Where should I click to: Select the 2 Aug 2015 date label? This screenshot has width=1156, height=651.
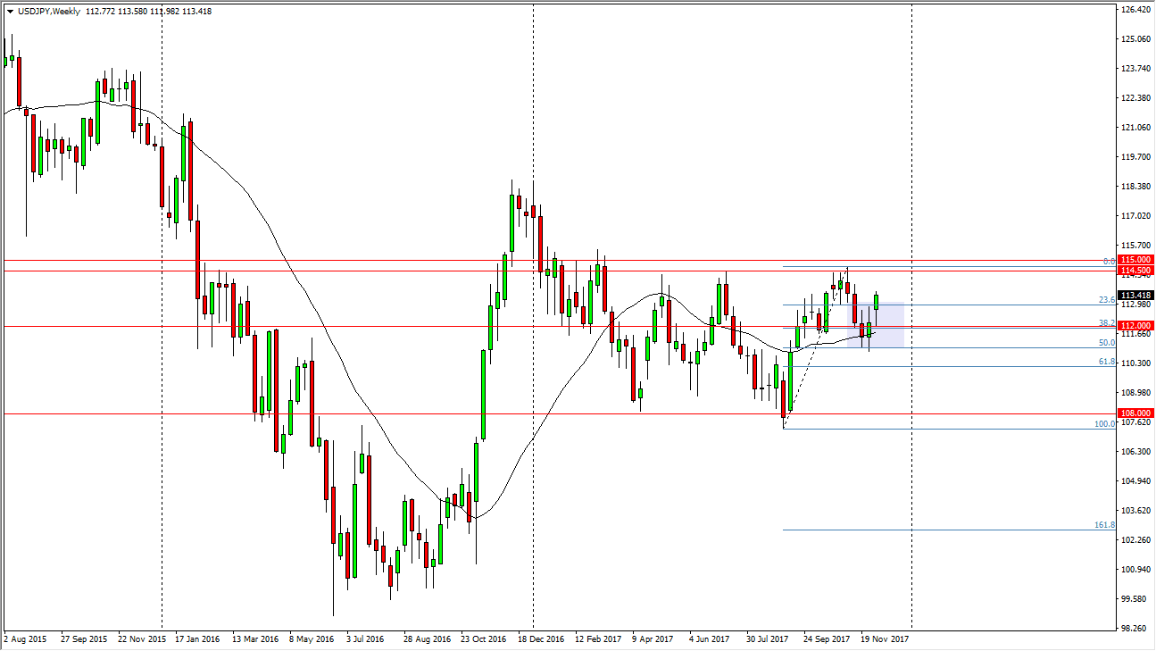pos(26,639)
